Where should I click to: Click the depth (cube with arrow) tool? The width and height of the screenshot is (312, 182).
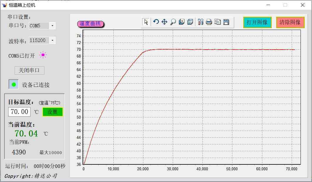182,22
